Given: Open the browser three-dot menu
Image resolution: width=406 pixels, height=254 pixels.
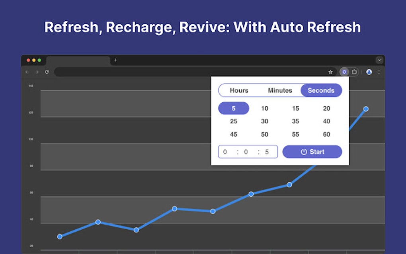Looking at the screenshot, I should tap(379, 72).
